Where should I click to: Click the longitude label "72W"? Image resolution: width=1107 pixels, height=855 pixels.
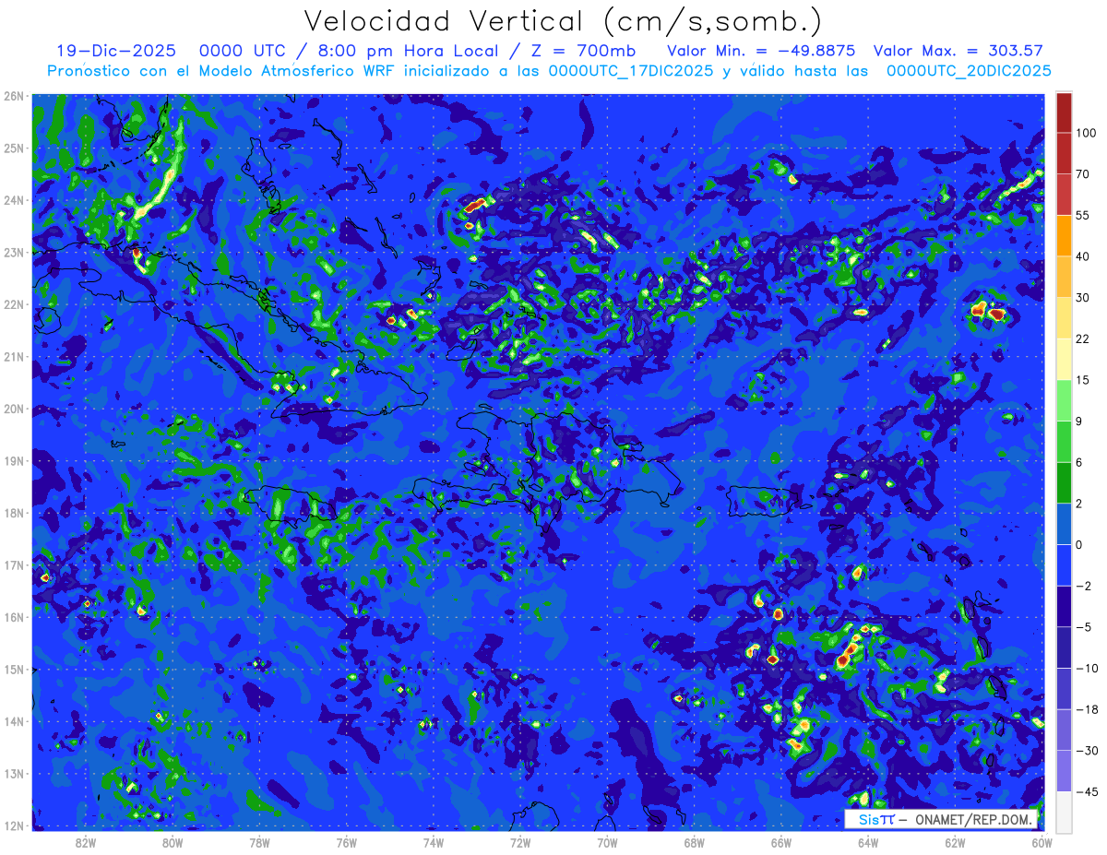click(520, 842)
